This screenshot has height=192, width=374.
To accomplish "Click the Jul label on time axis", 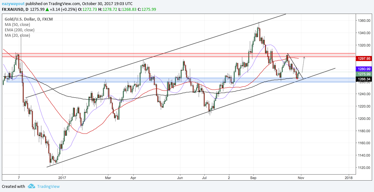I will tap(204, 178).
